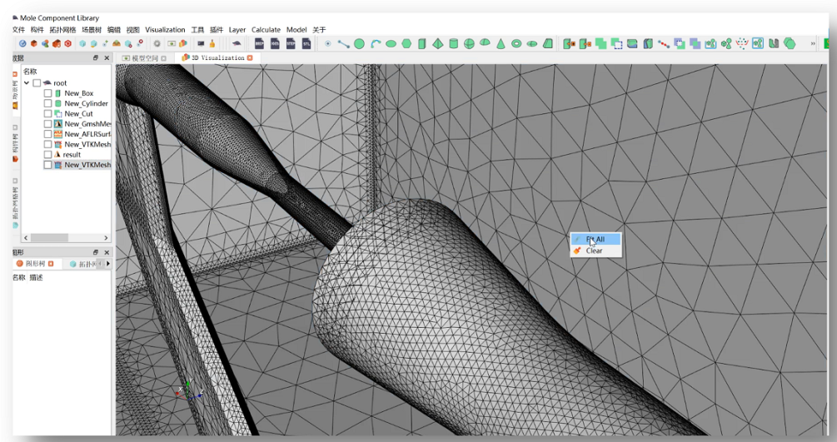
Task: Select the torus primitive tool
Action: pos(516,44)
